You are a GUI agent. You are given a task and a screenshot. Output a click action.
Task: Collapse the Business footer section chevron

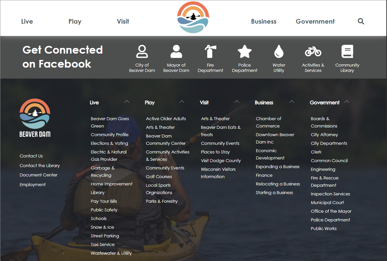tap(292, 102)
